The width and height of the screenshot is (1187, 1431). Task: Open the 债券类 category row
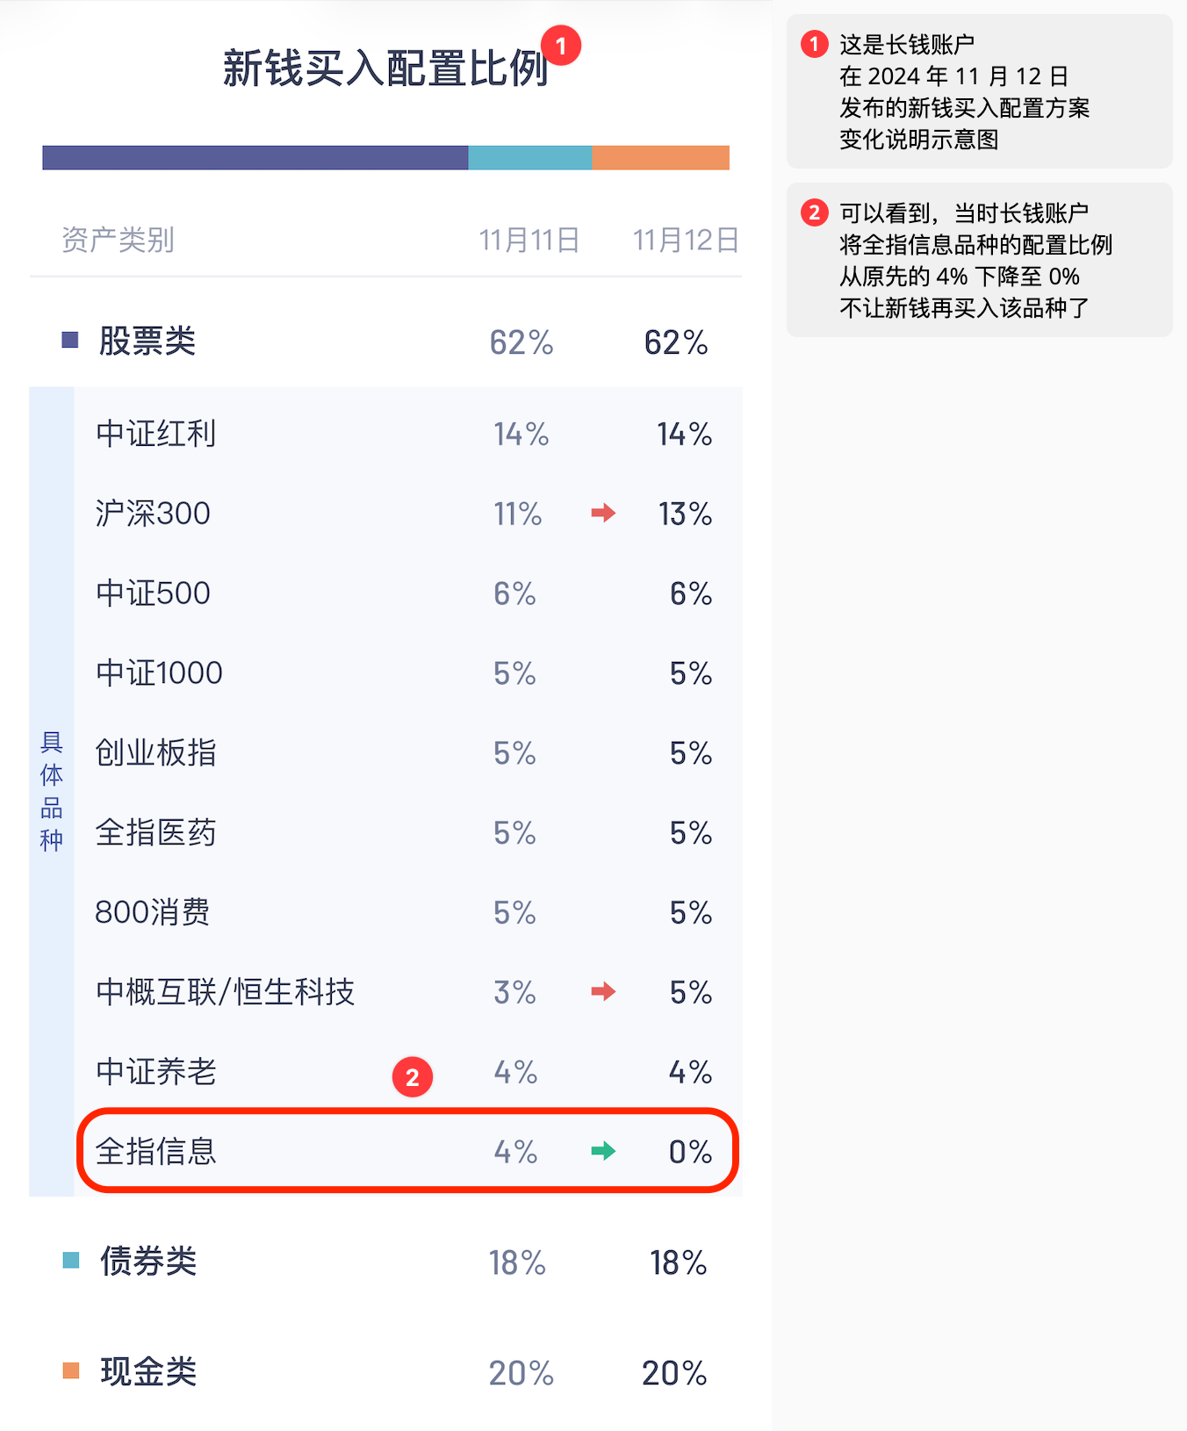[386, 1262]
